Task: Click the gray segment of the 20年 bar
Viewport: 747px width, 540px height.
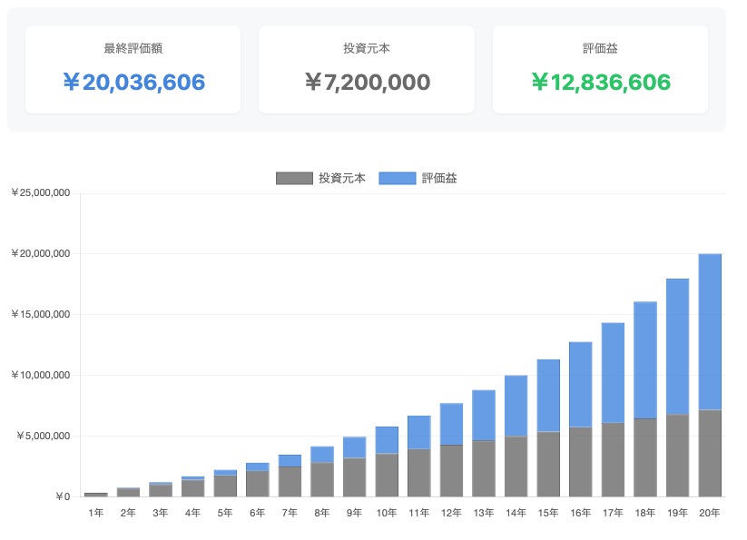Action: click(x=710, y=453)
